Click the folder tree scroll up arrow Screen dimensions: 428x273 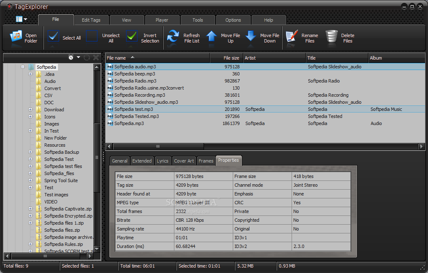tap(97, 67)
